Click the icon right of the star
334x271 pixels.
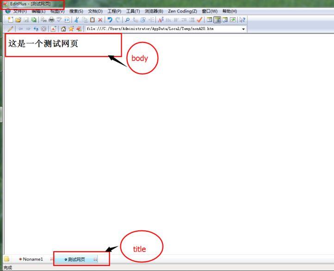click(x=79, y=29)
